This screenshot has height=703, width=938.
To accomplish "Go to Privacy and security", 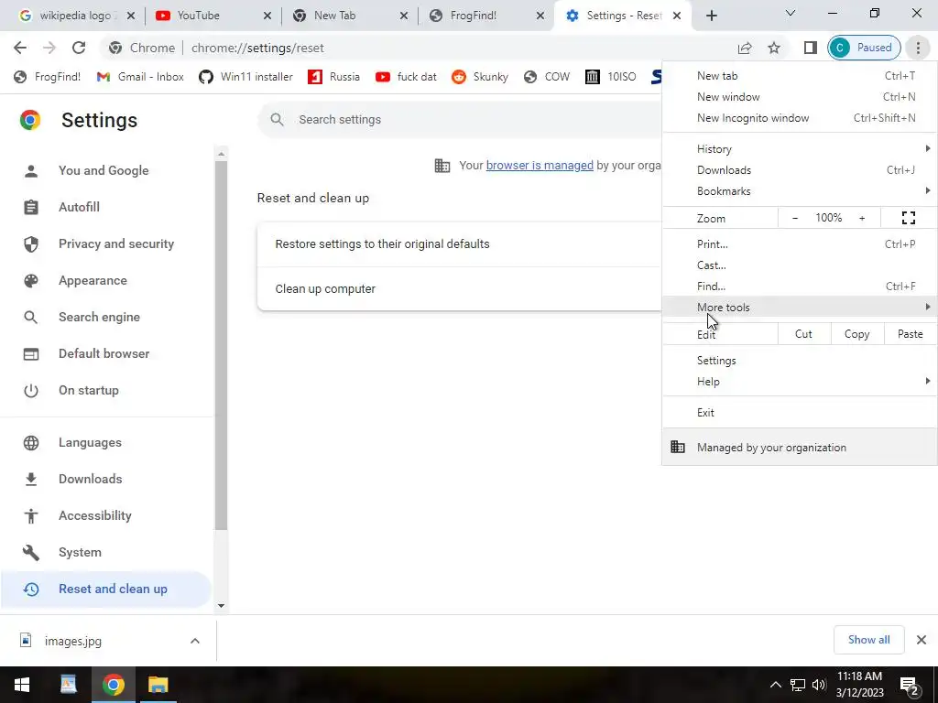I will click(105, 243).
